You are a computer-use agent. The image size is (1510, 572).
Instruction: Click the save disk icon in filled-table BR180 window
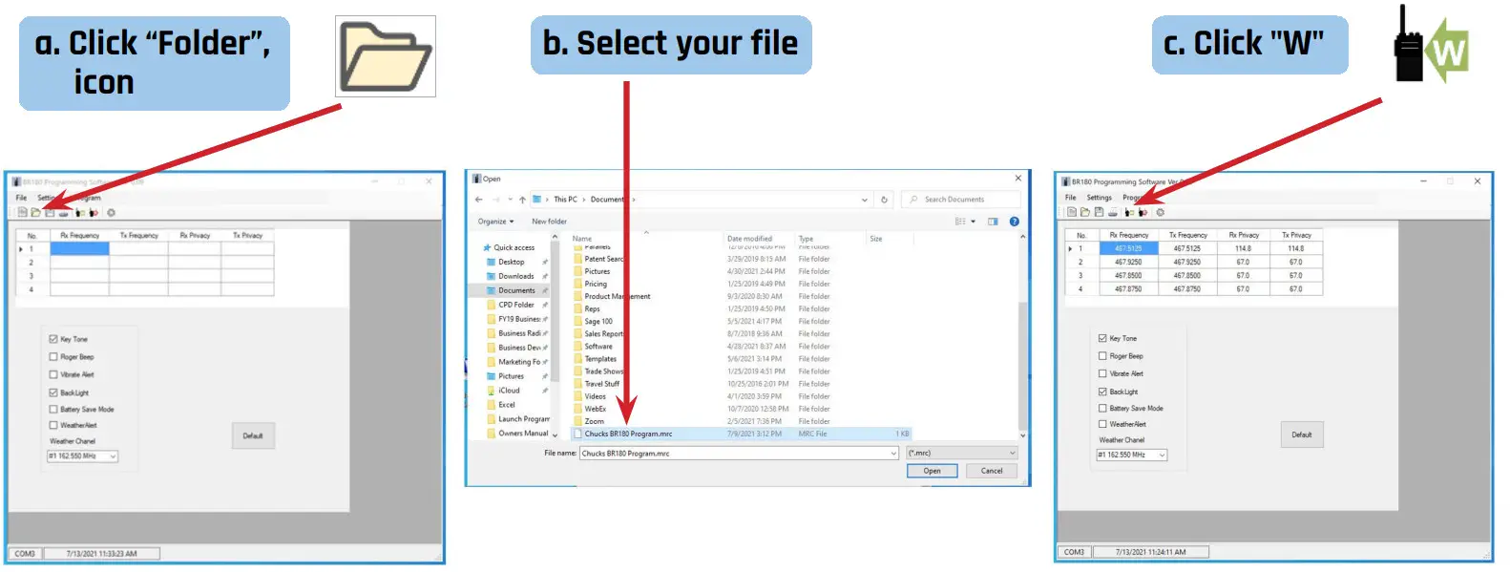click(x=1099, y=212)
